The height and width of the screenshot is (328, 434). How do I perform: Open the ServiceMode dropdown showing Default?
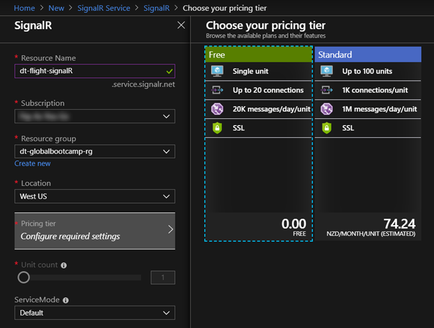[95, 313]
